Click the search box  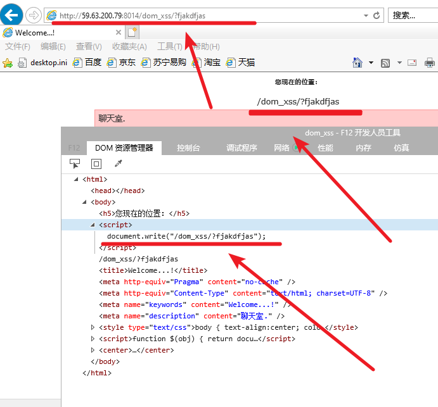[x=413, y=15]
